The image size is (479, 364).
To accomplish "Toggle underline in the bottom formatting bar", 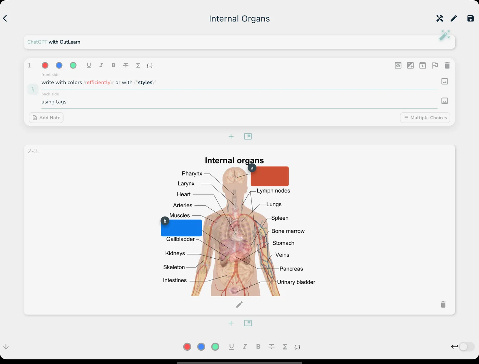I will [232, 347].
